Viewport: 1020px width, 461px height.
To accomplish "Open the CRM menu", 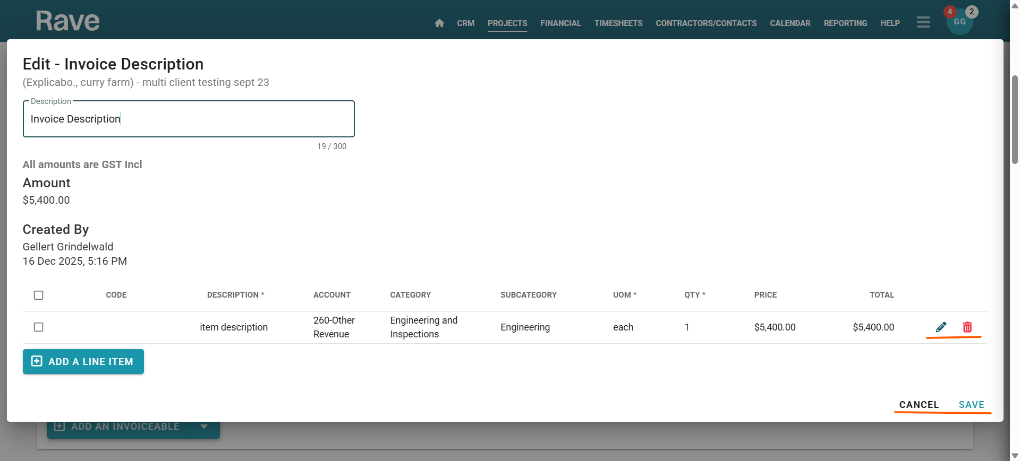I will tap(465, 23).
